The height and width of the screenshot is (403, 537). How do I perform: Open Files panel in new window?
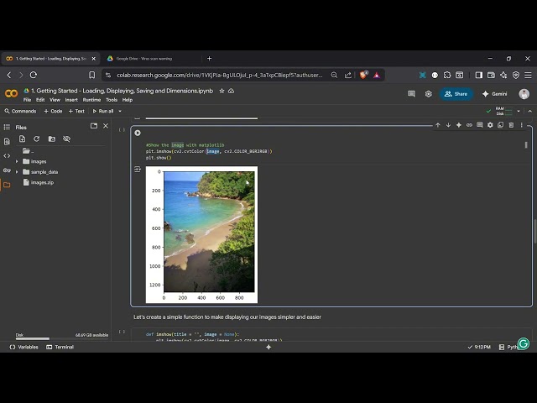coord(94,126)
